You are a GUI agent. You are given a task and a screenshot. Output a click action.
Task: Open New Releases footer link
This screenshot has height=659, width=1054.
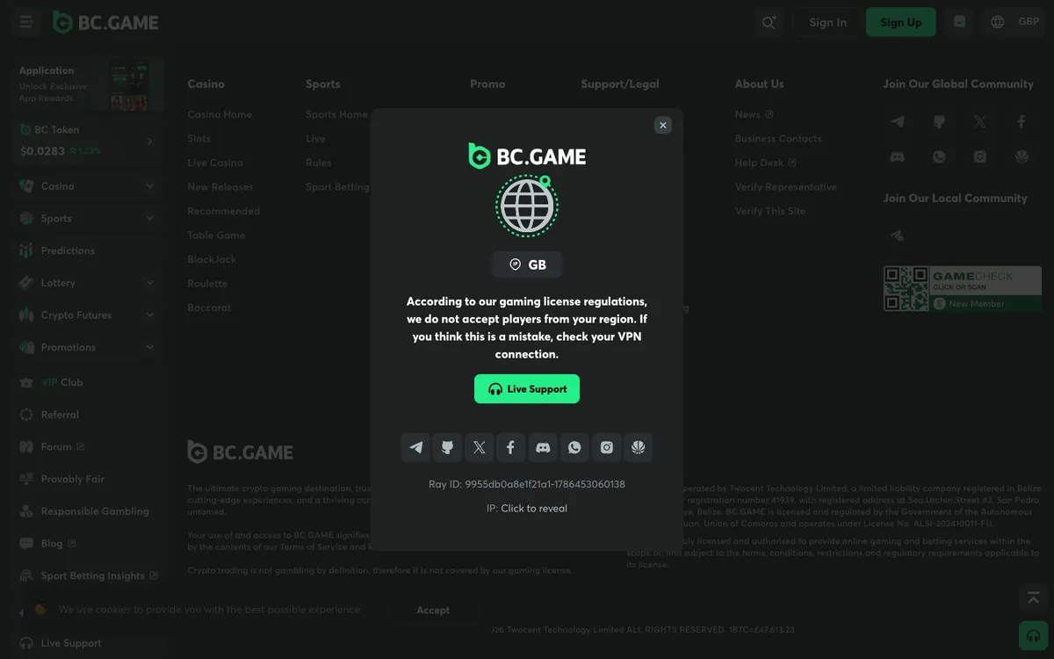tap(220, 187)
